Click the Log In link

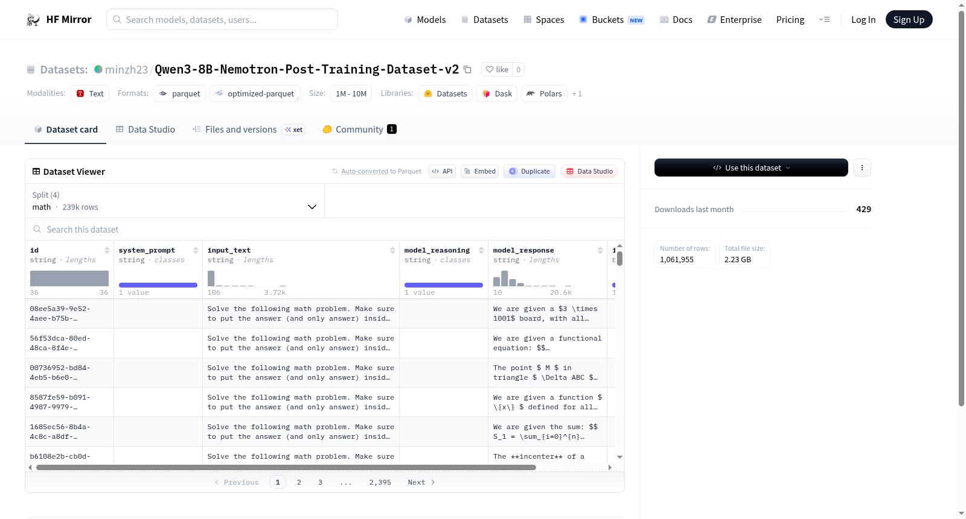click(863, 19)
